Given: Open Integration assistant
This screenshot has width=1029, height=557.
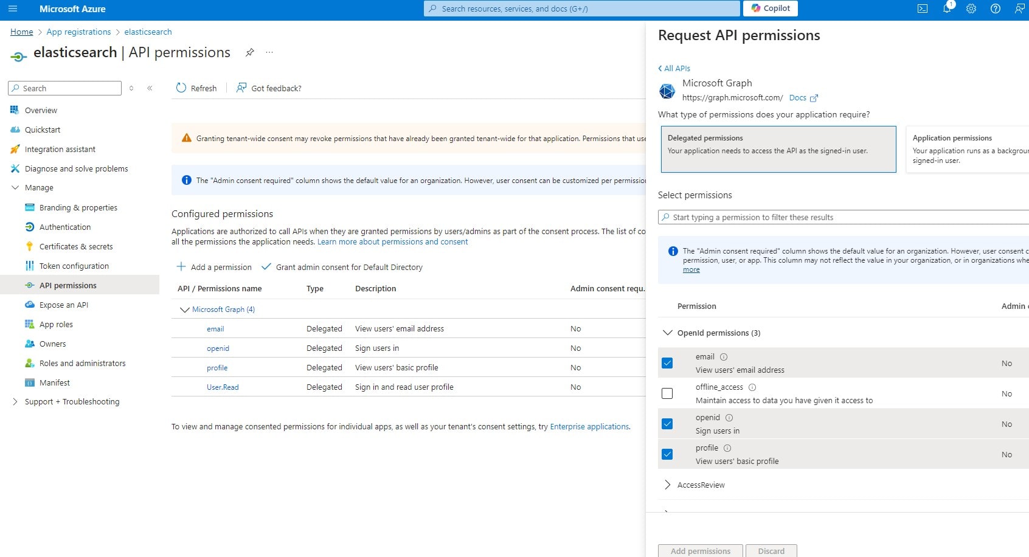Looking at the screenshot, I should point(60,149).
